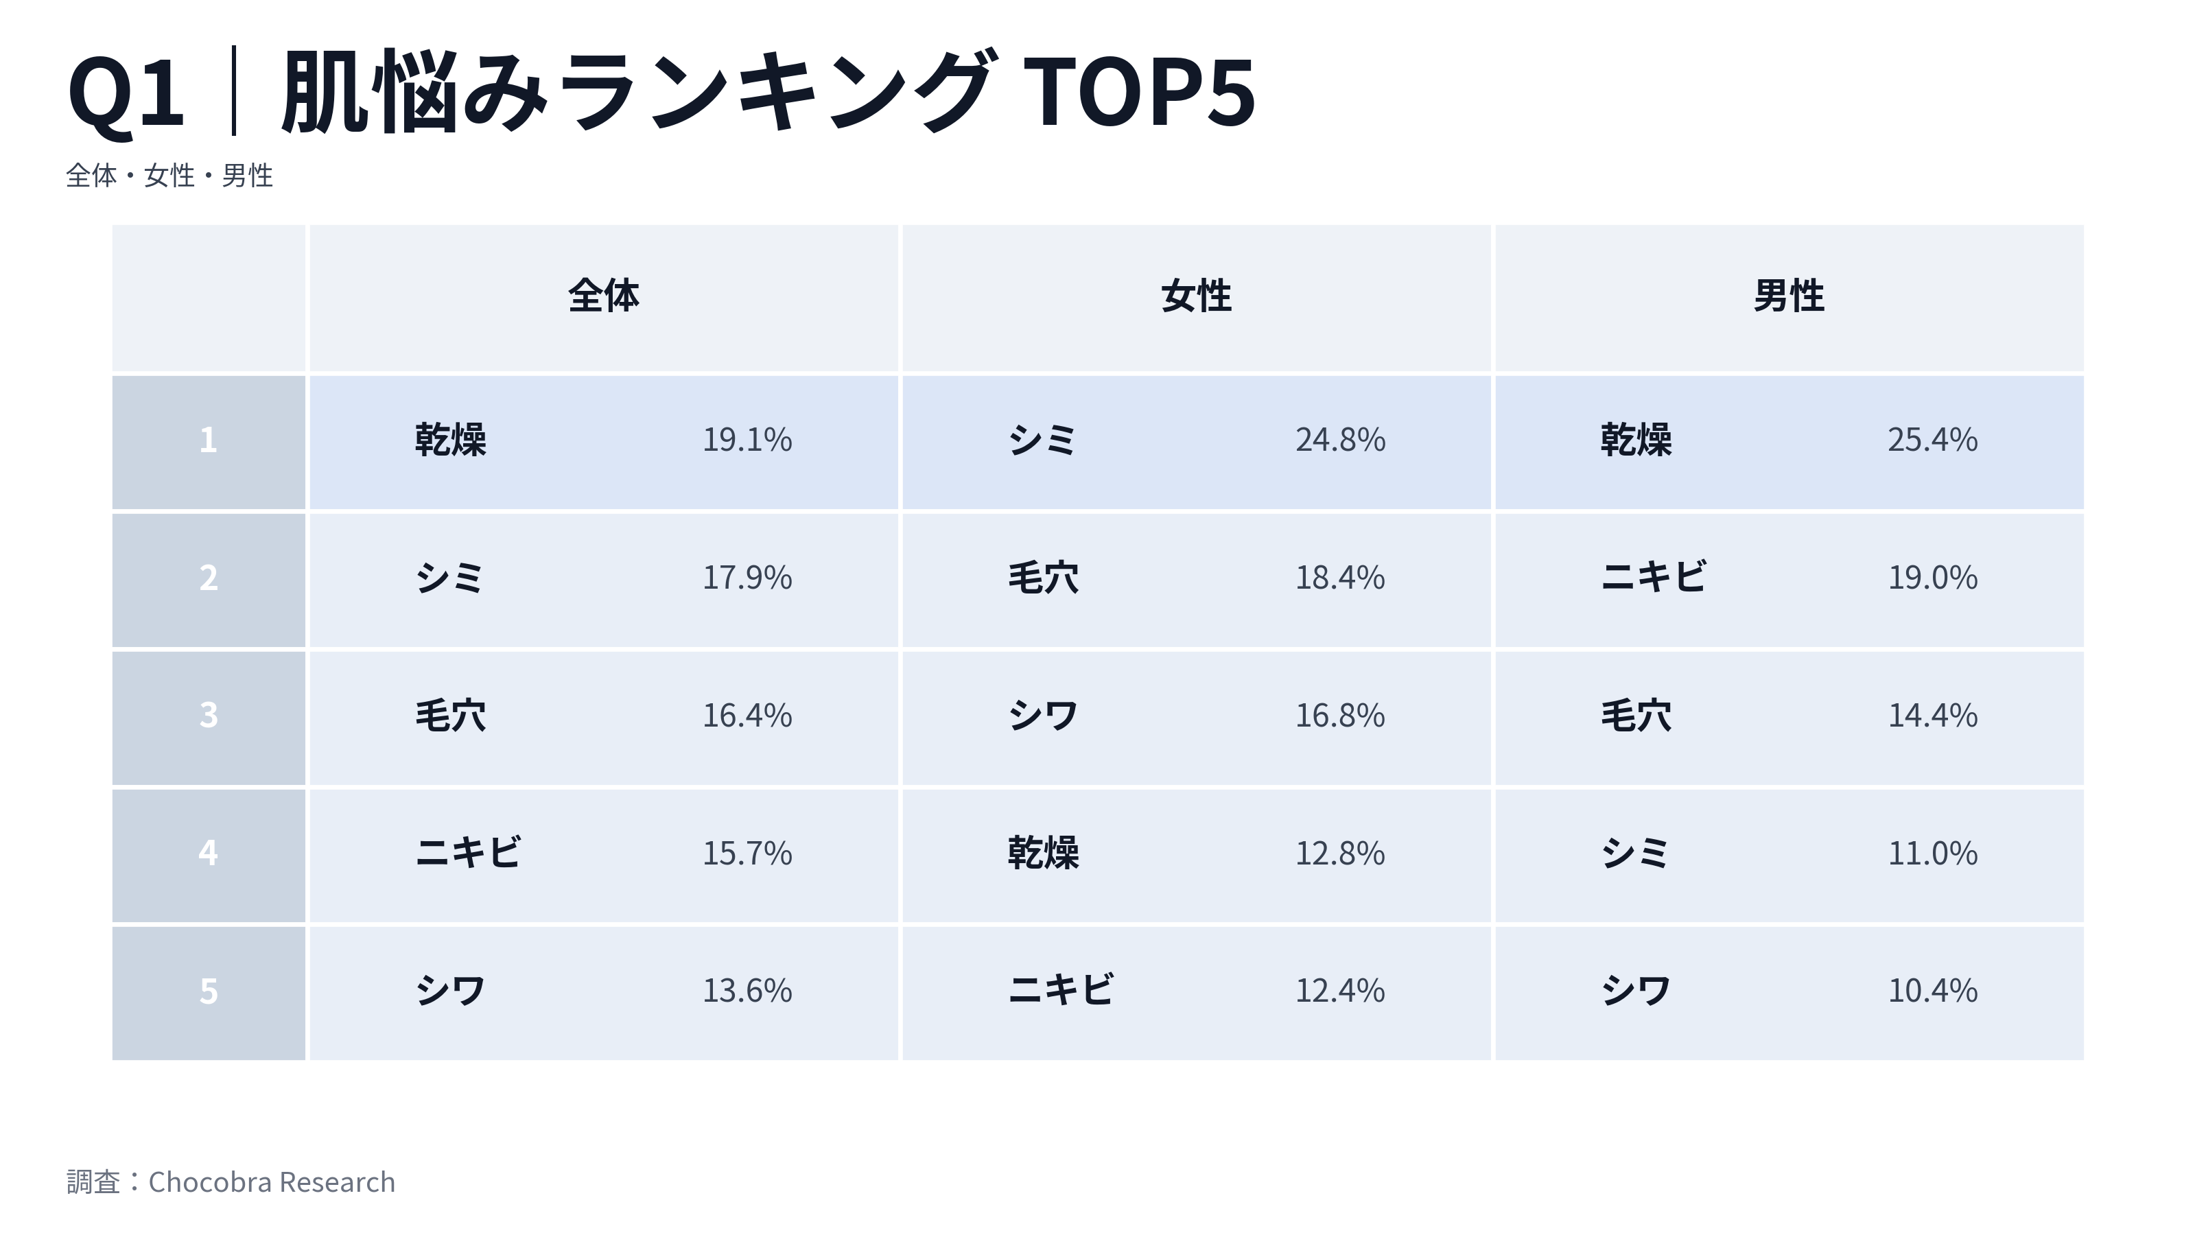Click the 18.4% value for 毛穴
The image size is (2195, 1235).
point(1339,578)
